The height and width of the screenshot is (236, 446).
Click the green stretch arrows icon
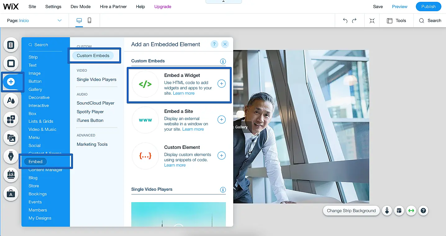[x=411, y=211]
